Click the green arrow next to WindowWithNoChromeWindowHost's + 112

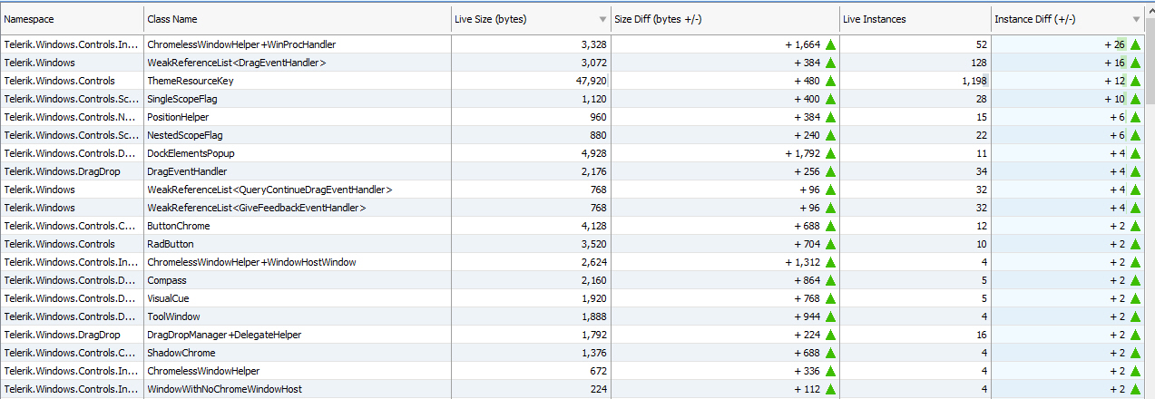830,389
